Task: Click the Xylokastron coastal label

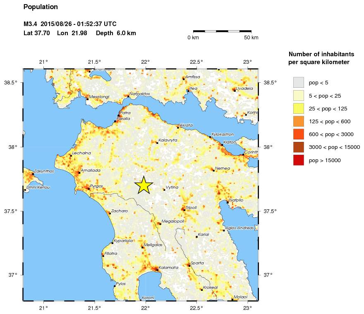Action: 223,134
